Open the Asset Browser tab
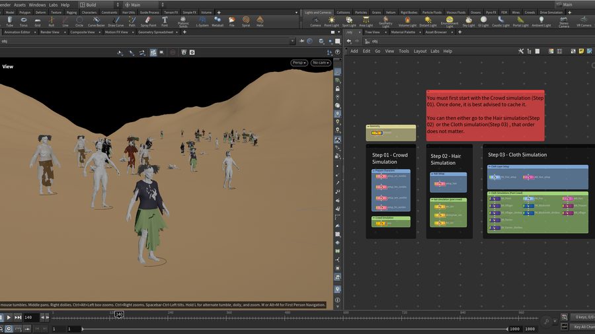595x334 pixels. pos(436,32)
